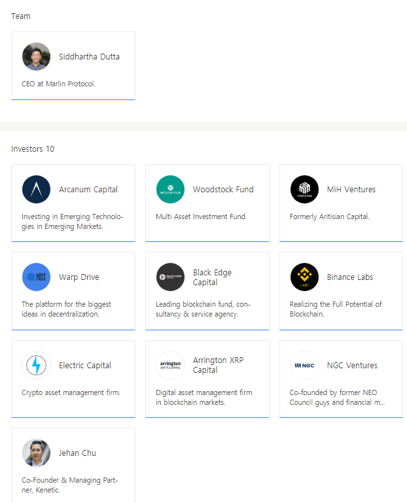The image size is (407, 503).
Task: Click 'Realizing the Full Potential of Blockchain.' text
Action: point(336,309)
